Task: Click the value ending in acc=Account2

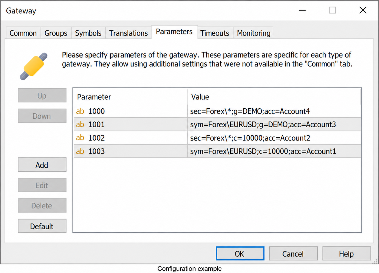Action: click(250, 138)
